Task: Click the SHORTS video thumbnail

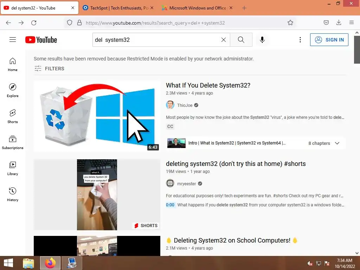Action: tap(97, 195)
